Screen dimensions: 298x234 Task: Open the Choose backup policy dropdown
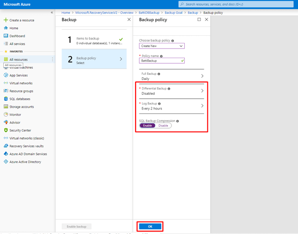pyautogui.click(x=162, y=46)
